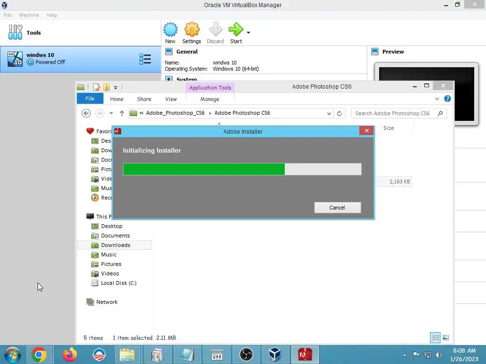Launch Firefox from the taskbar
The image size is (486, 364).
click(69, 355)
